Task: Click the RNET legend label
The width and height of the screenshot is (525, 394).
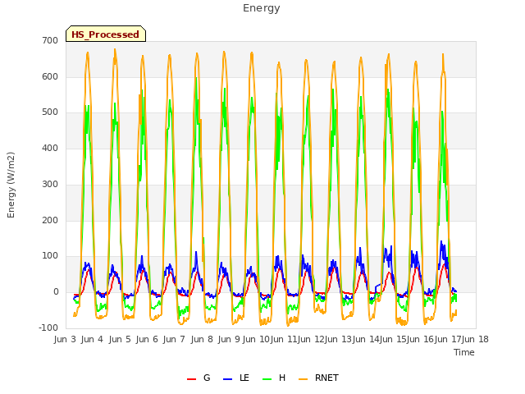Action: click(x=326, y=378)
